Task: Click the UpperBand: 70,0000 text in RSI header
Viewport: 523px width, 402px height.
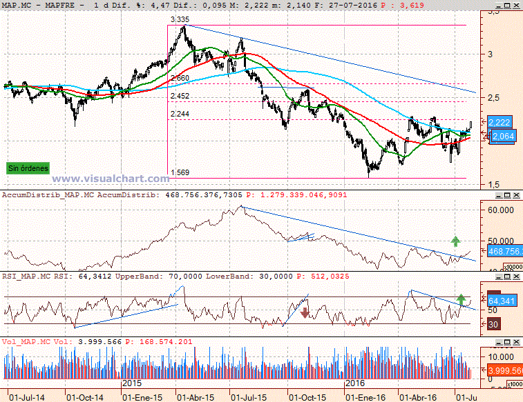Action: (x=159, y=277)
